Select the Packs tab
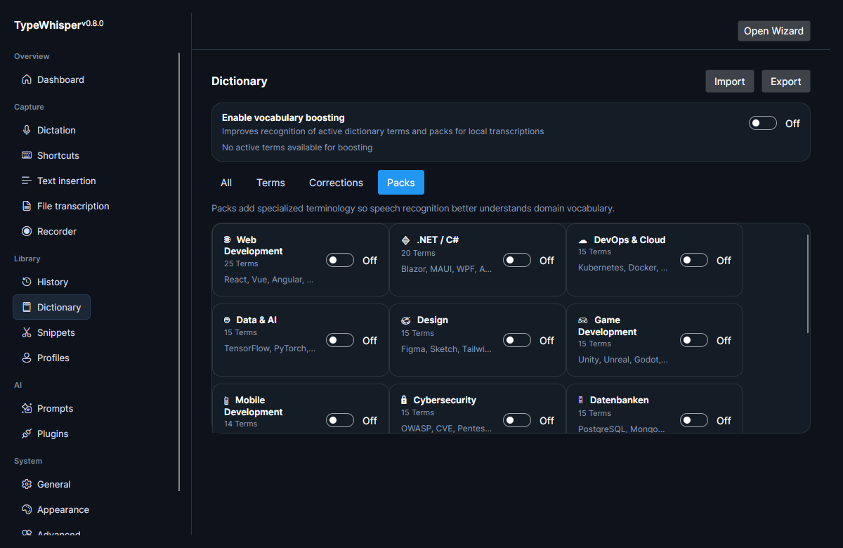 [401, 183]
